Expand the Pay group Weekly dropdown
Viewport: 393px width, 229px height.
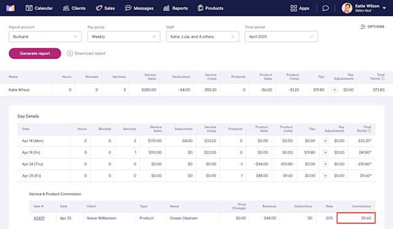(x=124, y=37)
